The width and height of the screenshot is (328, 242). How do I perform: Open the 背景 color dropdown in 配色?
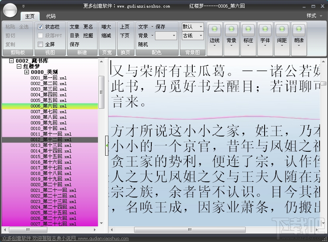point(152,36)
